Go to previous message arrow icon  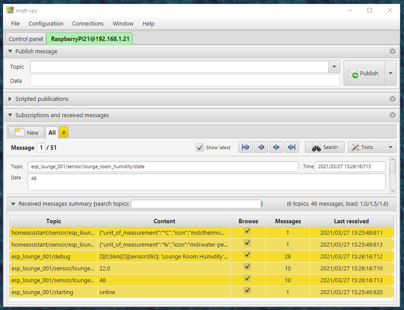(261, 147)
